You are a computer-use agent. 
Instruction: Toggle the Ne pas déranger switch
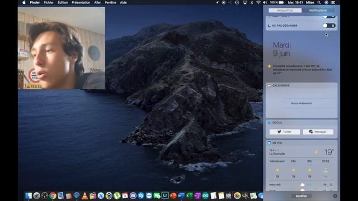click(329, 26)
